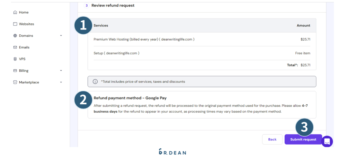
Task: Click the Marketplace store icon
Action: tap(15, 82)
